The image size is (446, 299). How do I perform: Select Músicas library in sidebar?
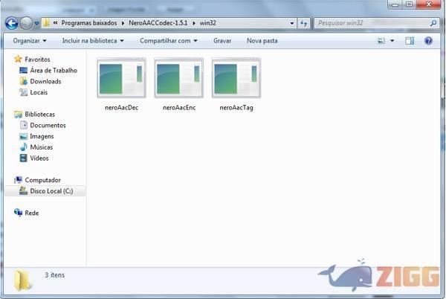coord(41,147)
